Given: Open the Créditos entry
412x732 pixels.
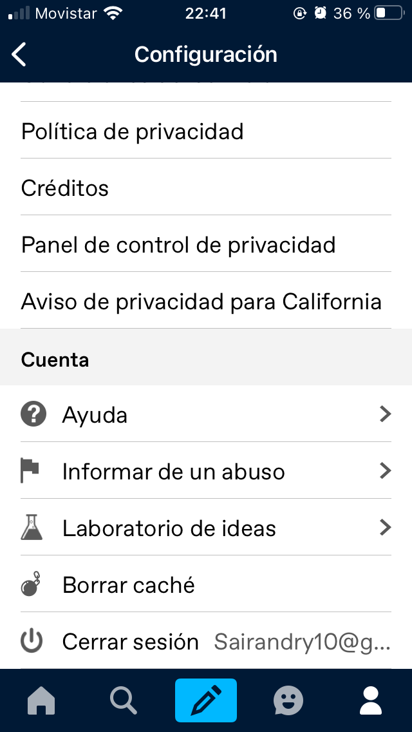Looking at the screenshot, I should tap(65, 188).
